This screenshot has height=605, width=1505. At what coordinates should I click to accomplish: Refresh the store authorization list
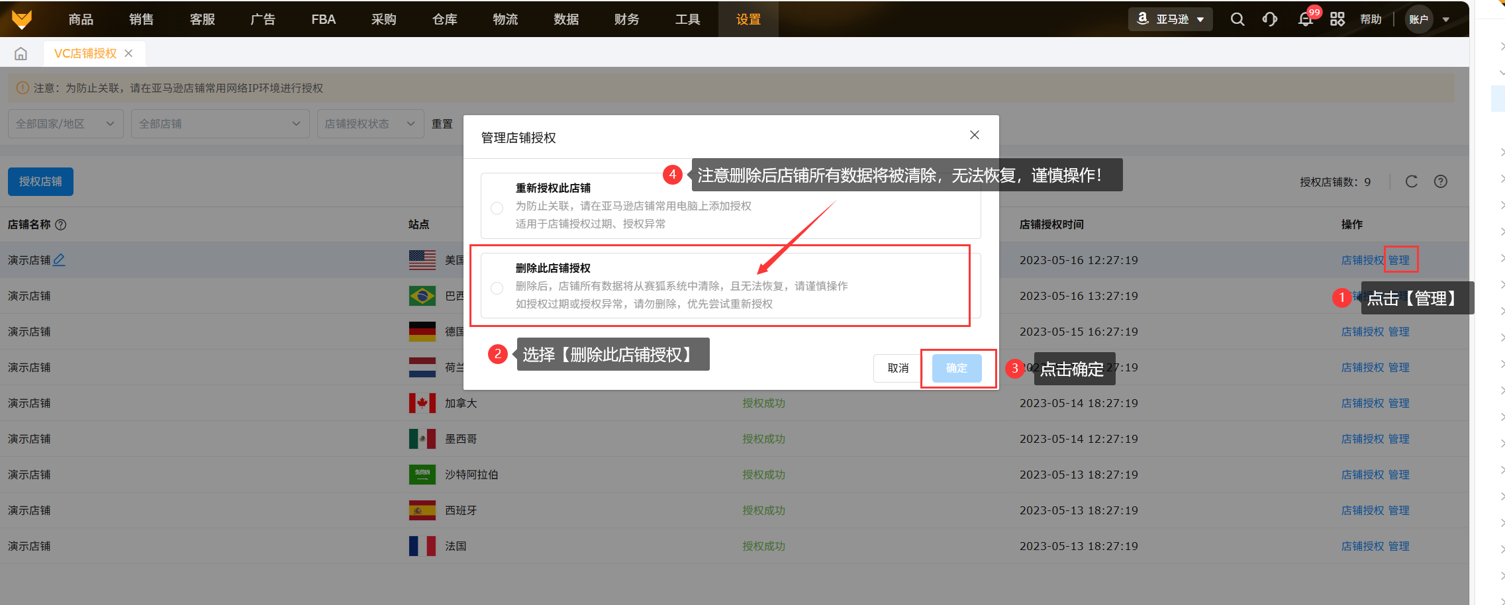(1412, 181)
